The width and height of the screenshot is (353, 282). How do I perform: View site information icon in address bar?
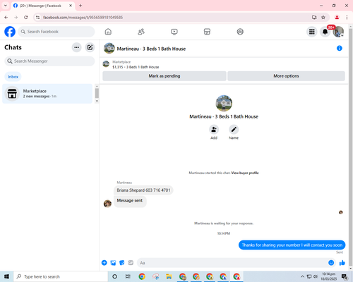[37, 18]
